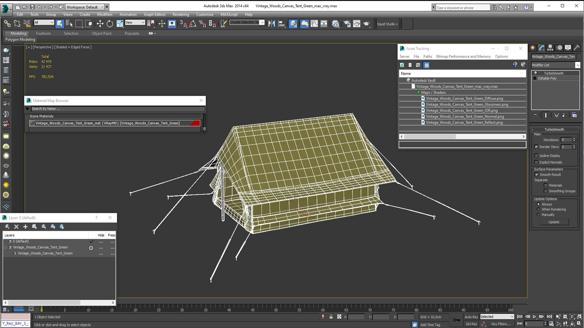Viewport: 584px width, 328px height.
Task: Click the Layer dialog horizontal scrollbar
Action: click(x=59, y=303)
